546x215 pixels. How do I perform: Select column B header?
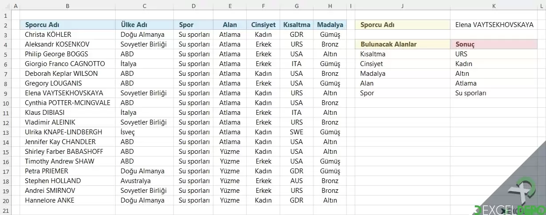coord(67,6)
